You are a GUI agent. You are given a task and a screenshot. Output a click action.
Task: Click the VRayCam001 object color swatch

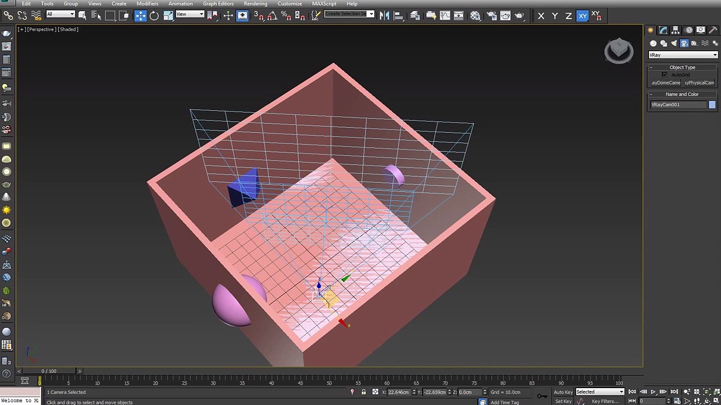tap(712, 105)
